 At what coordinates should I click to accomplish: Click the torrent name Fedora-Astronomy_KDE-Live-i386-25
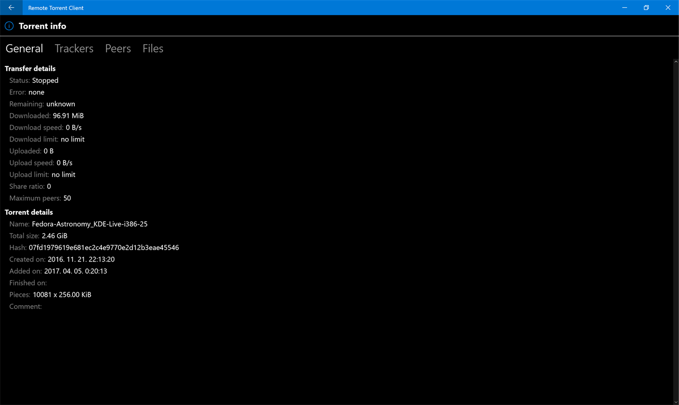[90, 224]
